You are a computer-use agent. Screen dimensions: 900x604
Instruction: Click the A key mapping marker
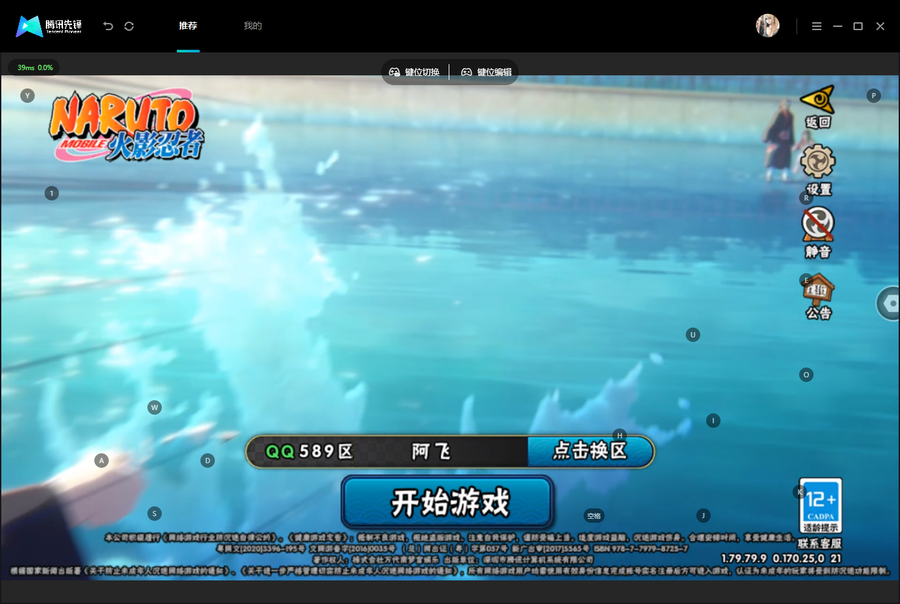[102, 461]
